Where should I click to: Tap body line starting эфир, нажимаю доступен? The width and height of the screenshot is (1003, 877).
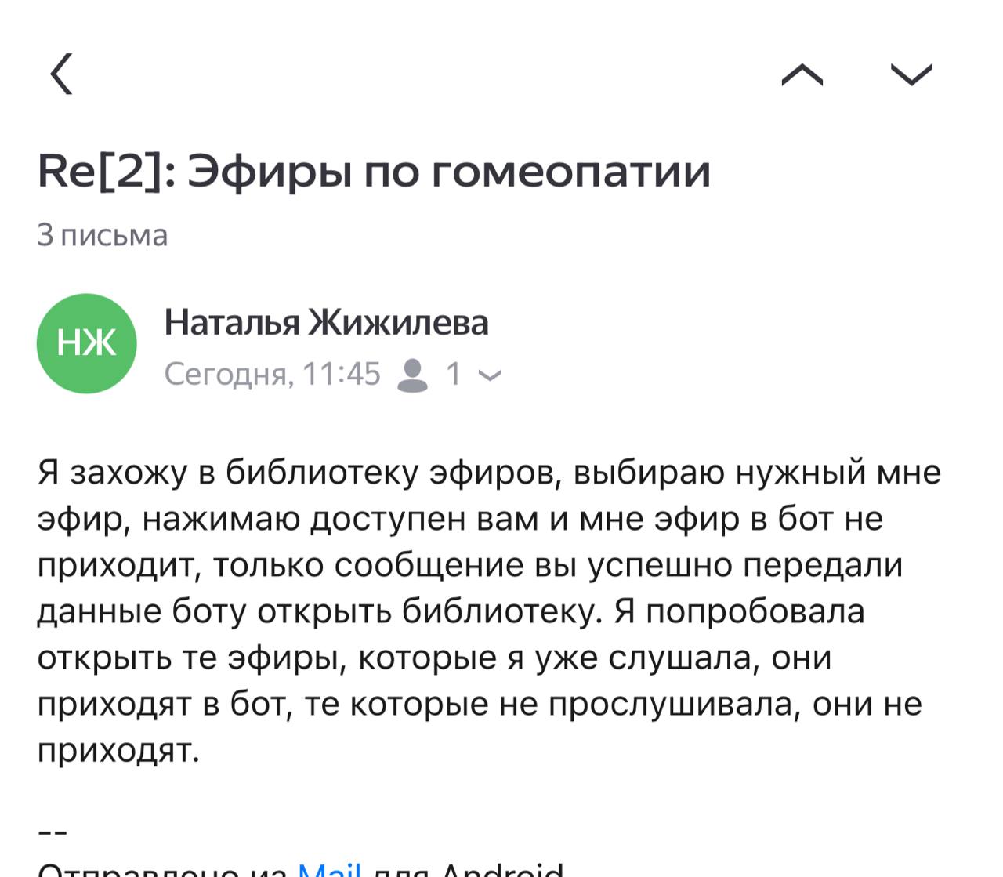(460, 519)
